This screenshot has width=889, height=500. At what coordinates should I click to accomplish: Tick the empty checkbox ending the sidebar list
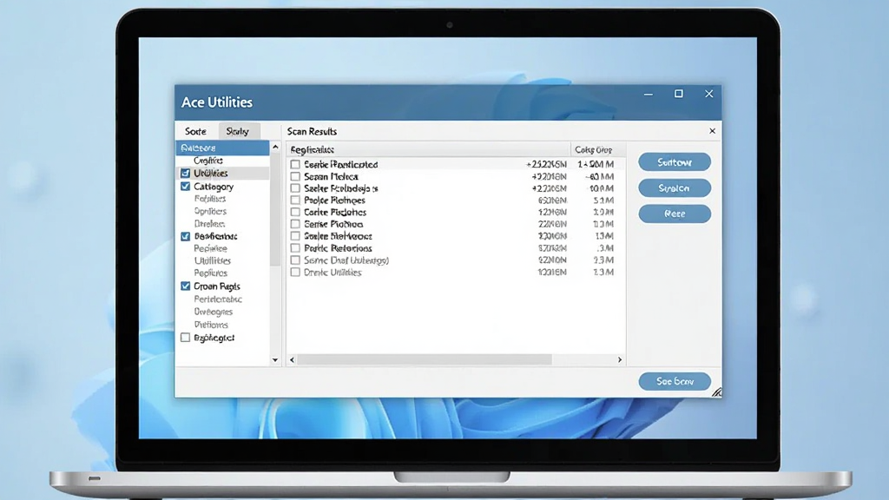[186, 338]
